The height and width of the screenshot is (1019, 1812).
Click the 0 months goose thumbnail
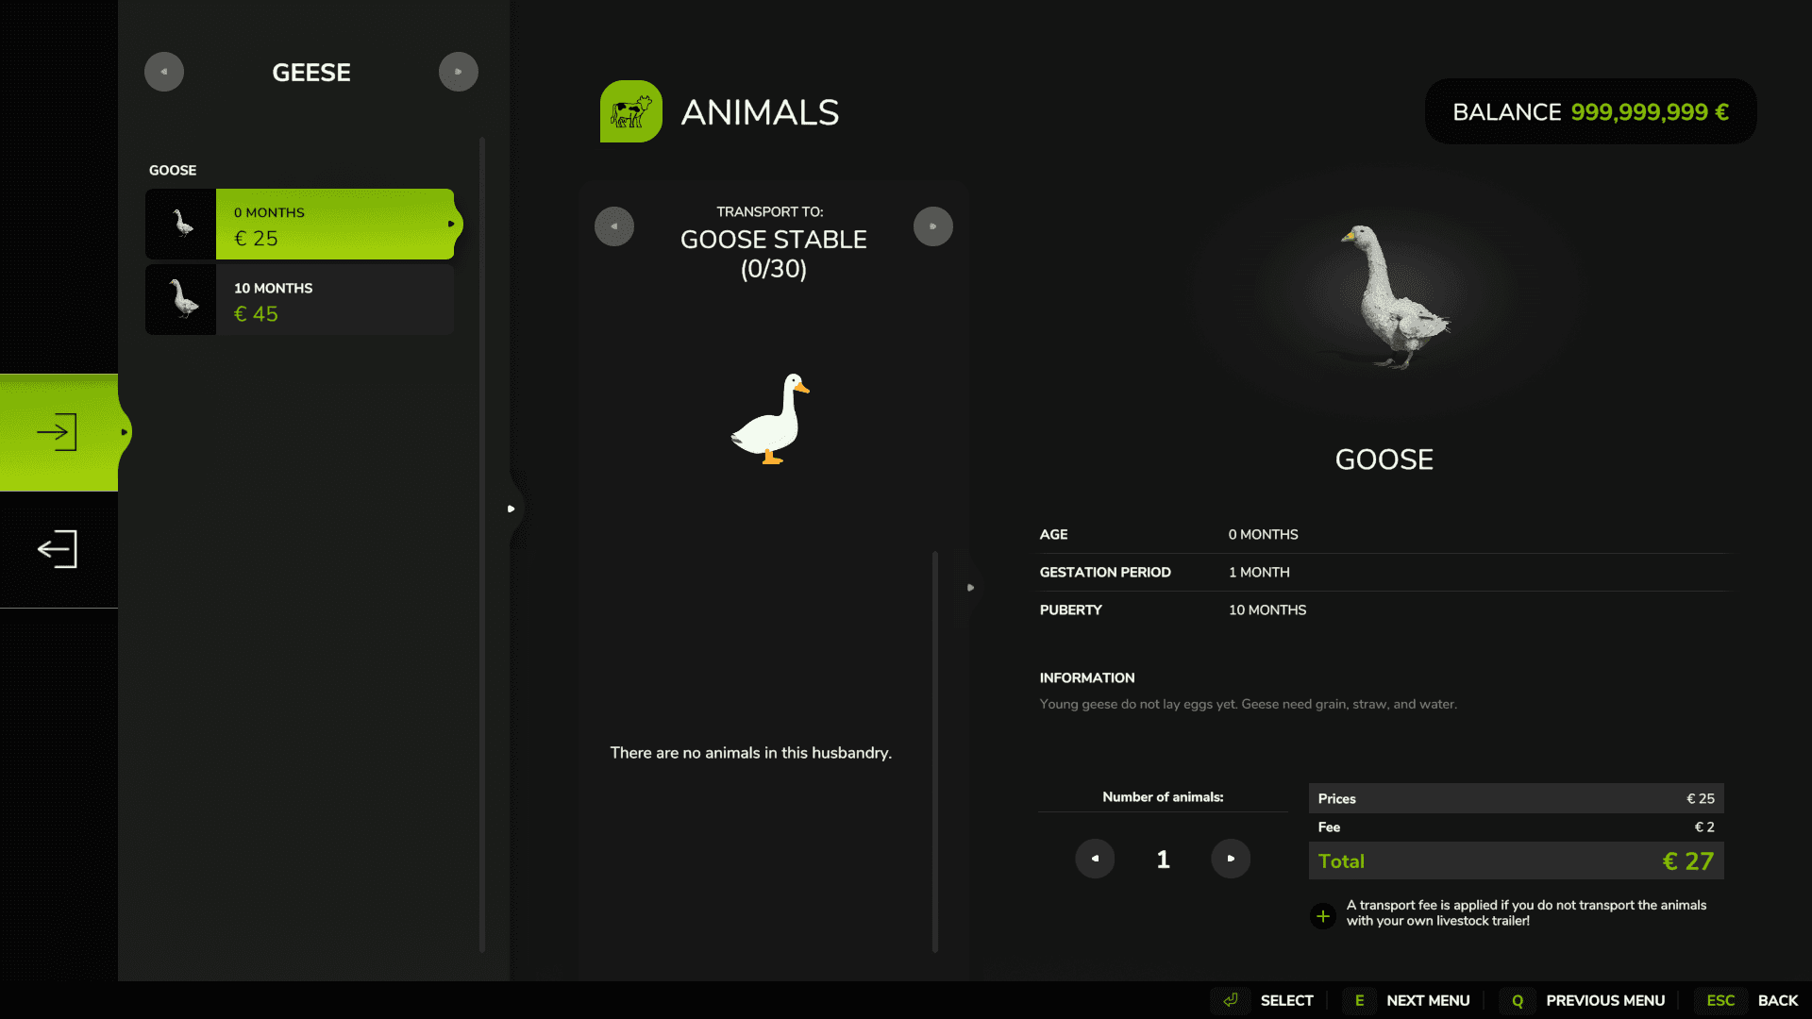tap(181, 225)
